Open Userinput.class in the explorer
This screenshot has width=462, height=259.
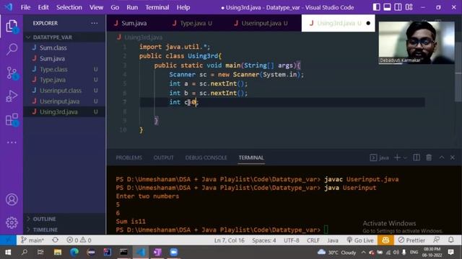[x=61, y=91]
